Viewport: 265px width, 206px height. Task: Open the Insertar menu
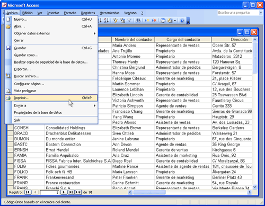tap(53, 13)
